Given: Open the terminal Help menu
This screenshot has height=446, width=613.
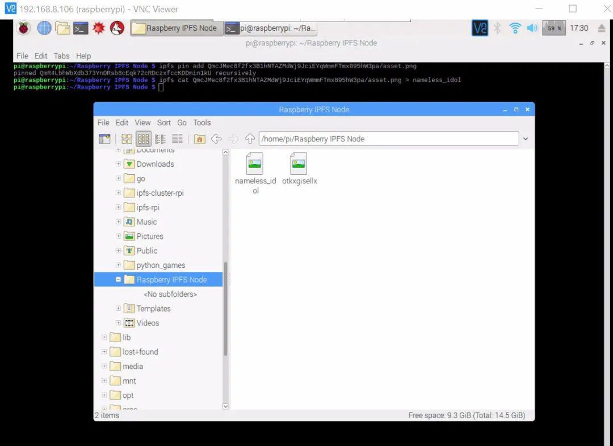Looking at the screenshot, I should [83, 56].
